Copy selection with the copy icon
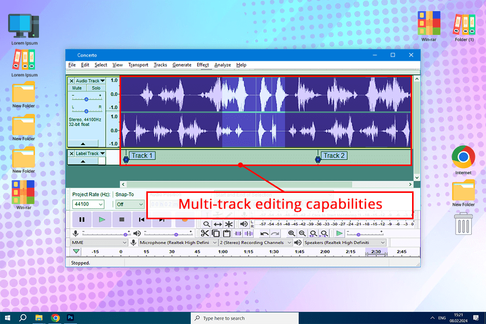Image resolution: width=486 pixels, height=324 pixels. click(216, 233)
